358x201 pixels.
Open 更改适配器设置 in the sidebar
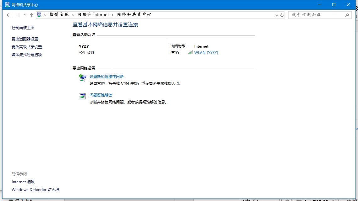25,39
